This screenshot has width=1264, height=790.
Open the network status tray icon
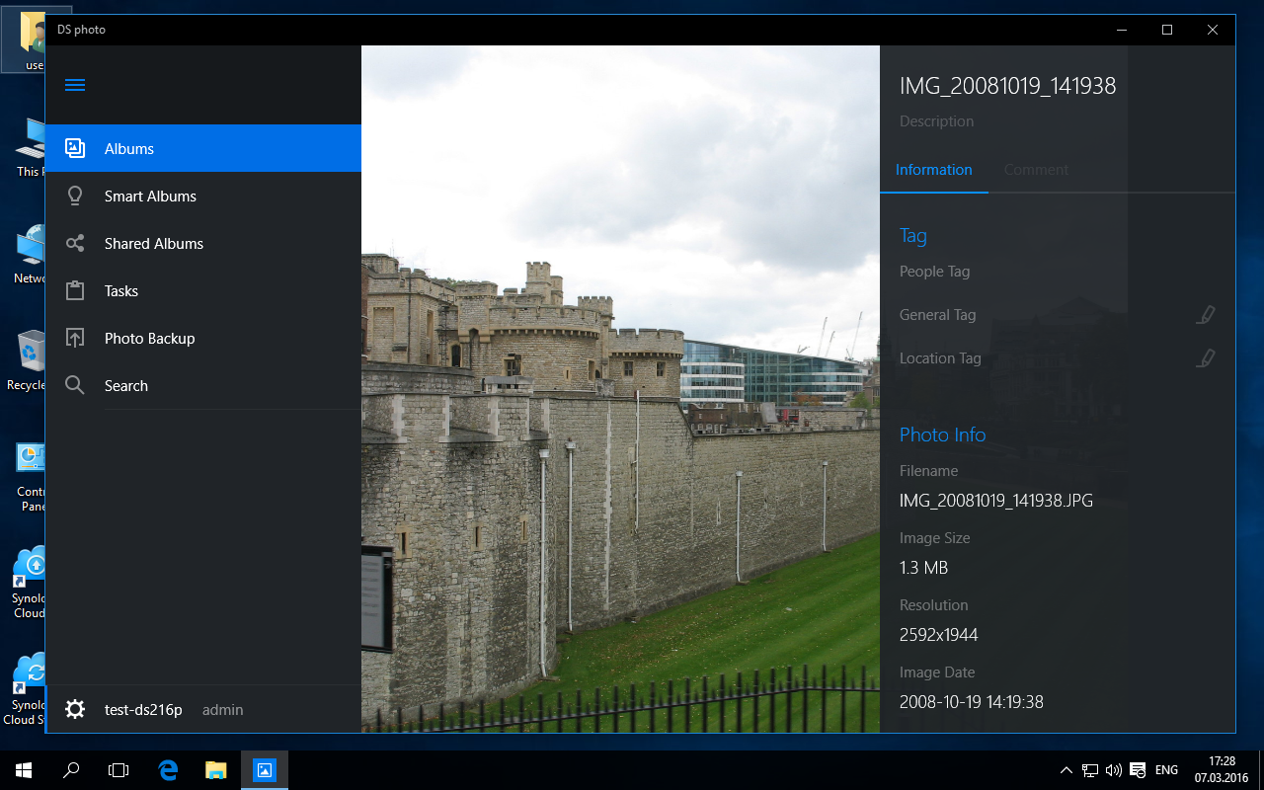tap(1090, 770)
